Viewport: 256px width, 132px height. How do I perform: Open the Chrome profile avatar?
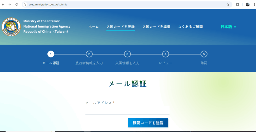pos(248,4)
